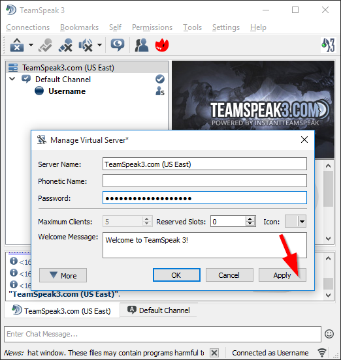Viewport: 341px width, 360px height.
Task: Open the Tools menu
Action: point(193,27)
